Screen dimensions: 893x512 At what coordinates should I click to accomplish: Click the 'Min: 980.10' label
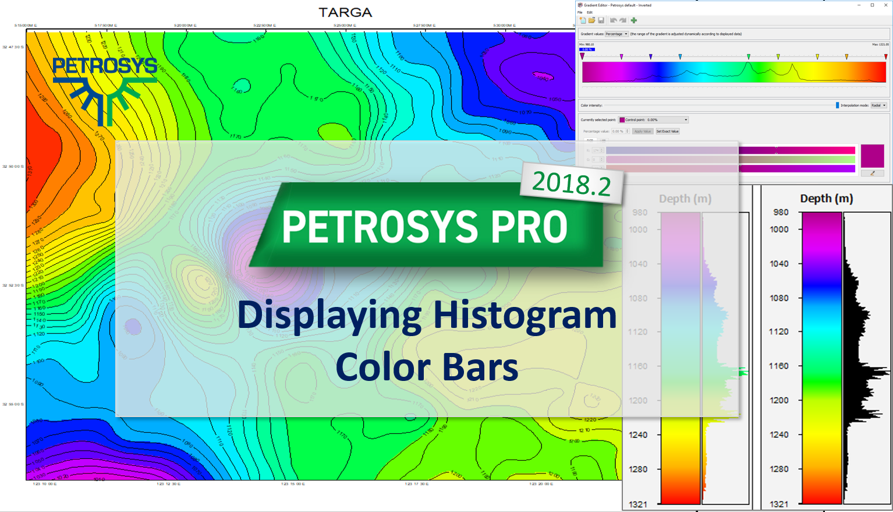point(586,44)
